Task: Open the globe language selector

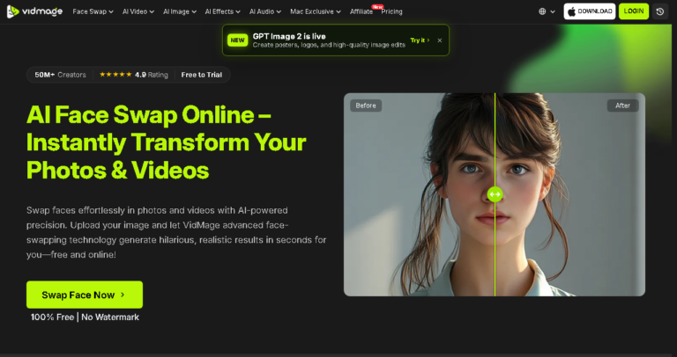Action: pos(547,11)
